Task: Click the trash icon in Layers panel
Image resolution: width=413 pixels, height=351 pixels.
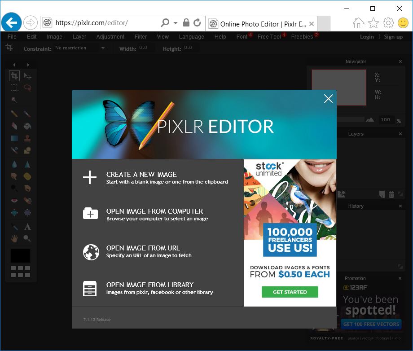Action: (391, 194)
